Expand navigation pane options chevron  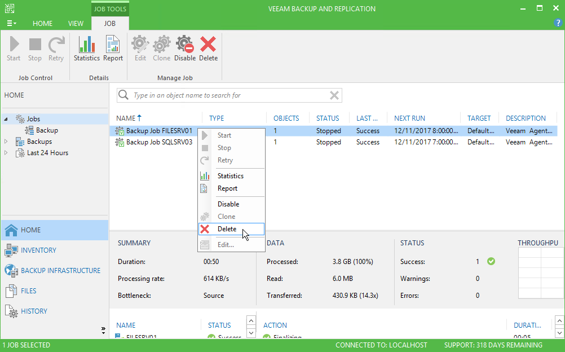click(103, 330)
